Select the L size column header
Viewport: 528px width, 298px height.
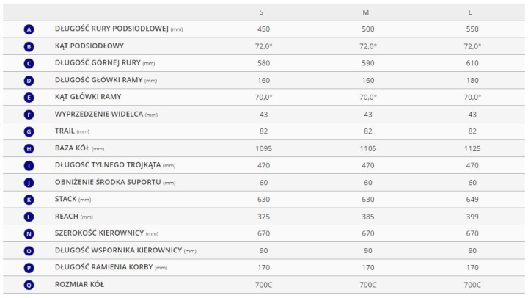tap(470, 12)
